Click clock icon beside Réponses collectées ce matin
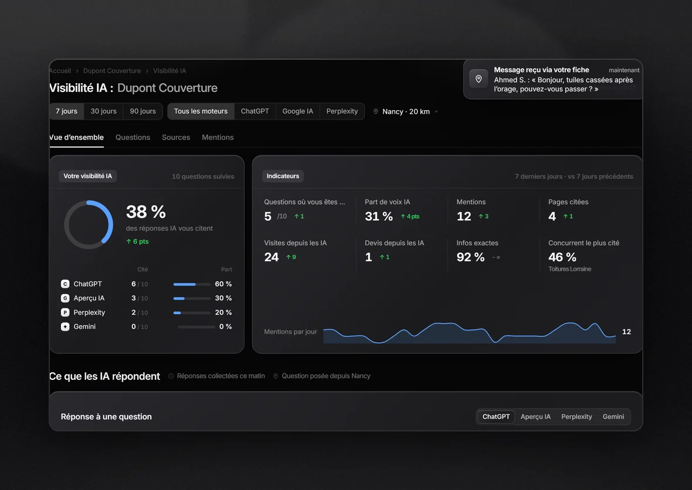Viewport: 692px width, 490px height. pyautogui.click(x=171, y=376)
